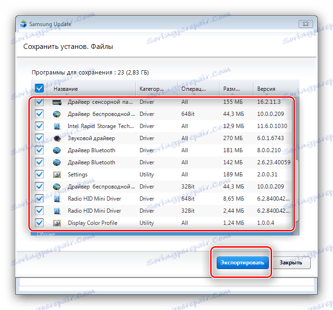333x310 pixels.
Task: Click the Intel Rapid Storage Tech icon
Action: coord(57,126)
